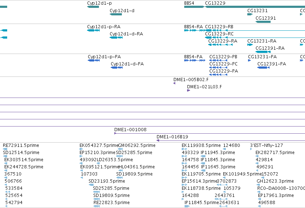Select EST IP11845.5prime
The width and height of the screenshot is (305, 208).
click(x=187, y=206)
